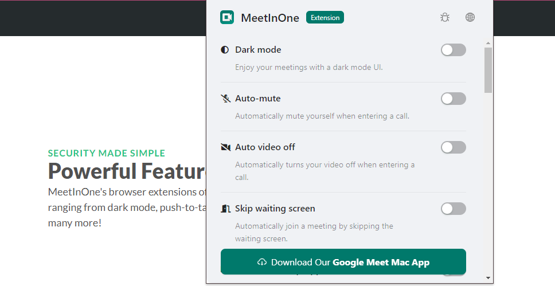This screenshot has width=555, height=286.
Task: Click the Skip waiting screen door icon
Action: tap(225, 209)
